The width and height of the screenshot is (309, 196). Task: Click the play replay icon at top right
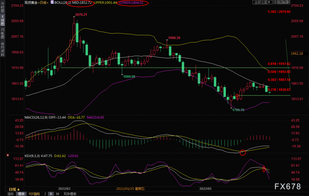point(284,2)
